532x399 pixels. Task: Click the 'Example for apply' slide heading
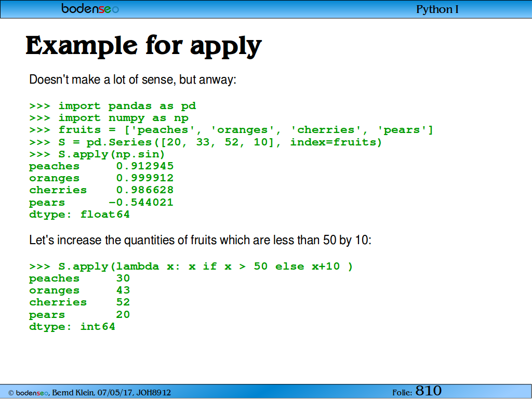pyautogui.click(x=143, y=46)
